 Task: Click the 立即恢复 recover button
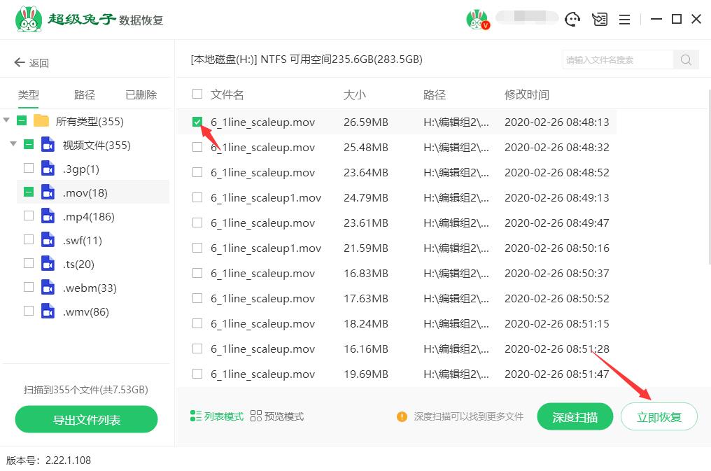click(x=659, y=416)
